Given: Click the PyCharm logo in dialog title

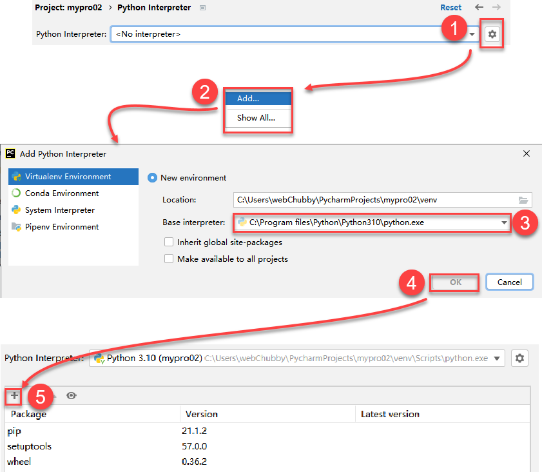Looking at the screenshot, I should point(10,153).
